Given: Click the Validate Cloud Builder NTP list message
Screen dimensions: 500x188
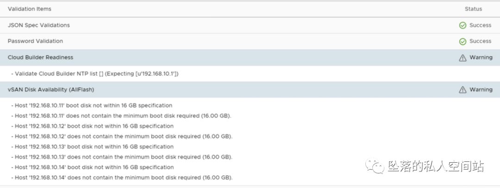Looking at the screenshot, I should click(96, 74).
